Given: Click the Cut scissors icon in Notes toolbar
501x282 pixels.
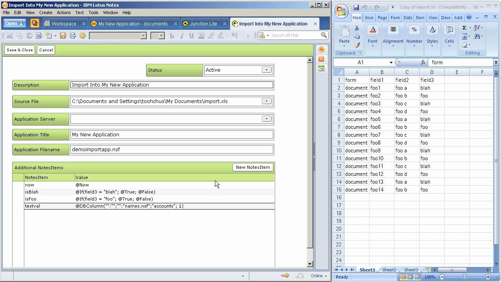Looking at the screenshot, I should 10,36.
